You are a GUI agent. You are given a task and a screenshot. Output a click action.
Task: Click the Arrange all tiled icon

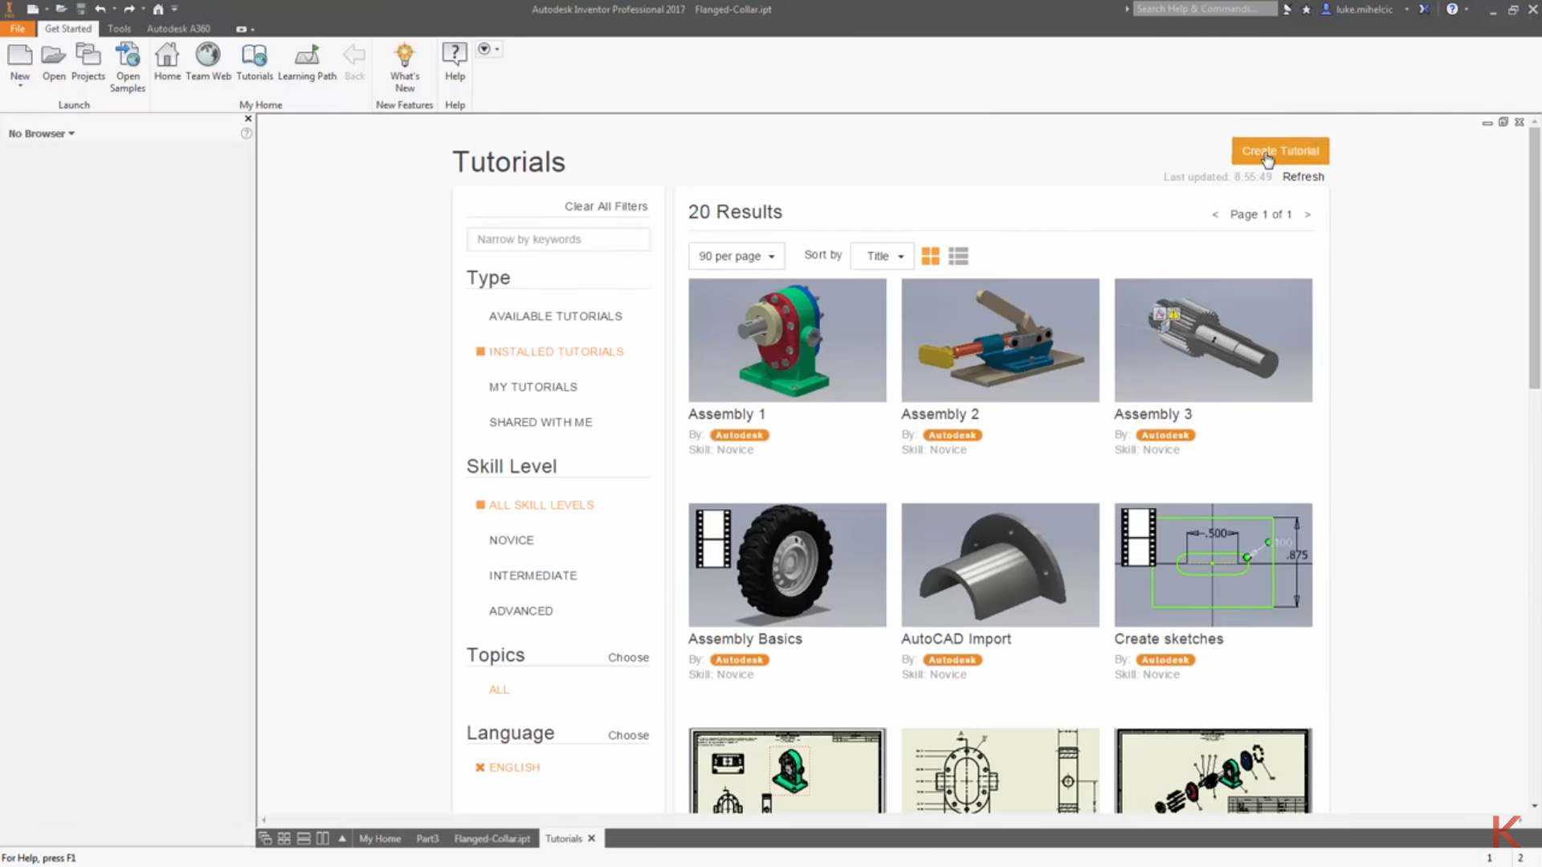tap(284, 838)
